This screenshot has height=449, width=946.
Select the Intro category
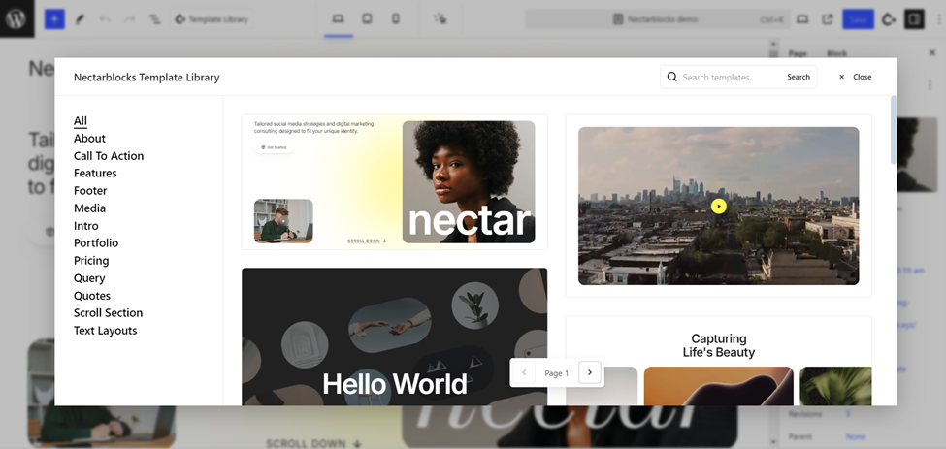[85, 225]
